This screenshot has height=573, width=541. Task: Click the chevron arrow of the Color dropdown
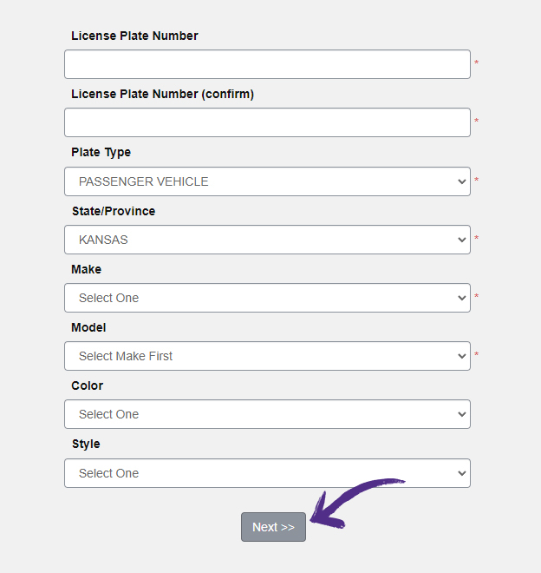tap(461, 414)
